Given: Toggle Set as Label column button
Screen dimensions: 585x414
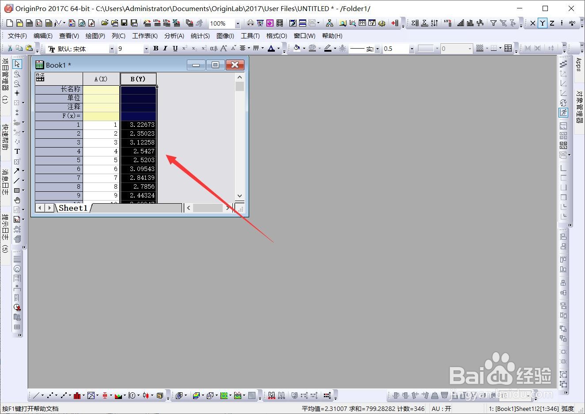Looking at the screenshot, I should click(573, 23).
